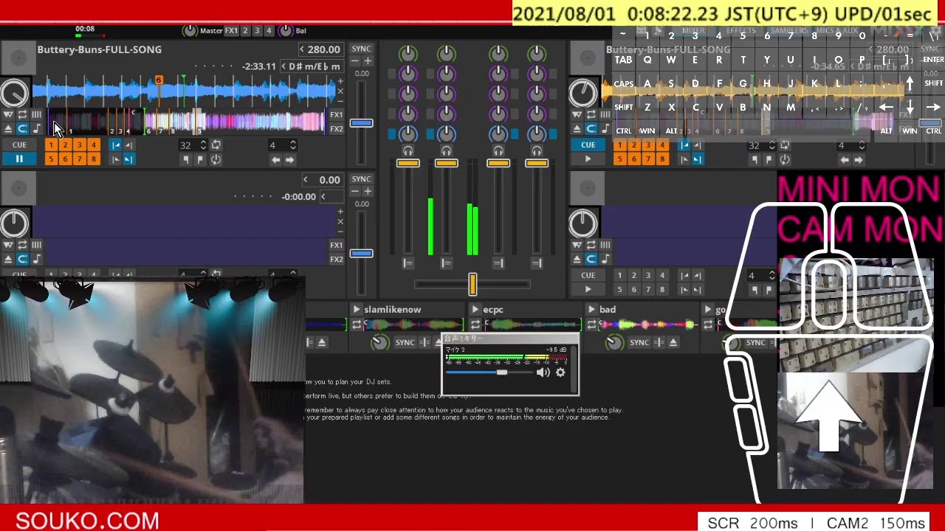945x531 pixels.
Task: Click intro start marker icon, top-left deck
Action: [115, 145]
